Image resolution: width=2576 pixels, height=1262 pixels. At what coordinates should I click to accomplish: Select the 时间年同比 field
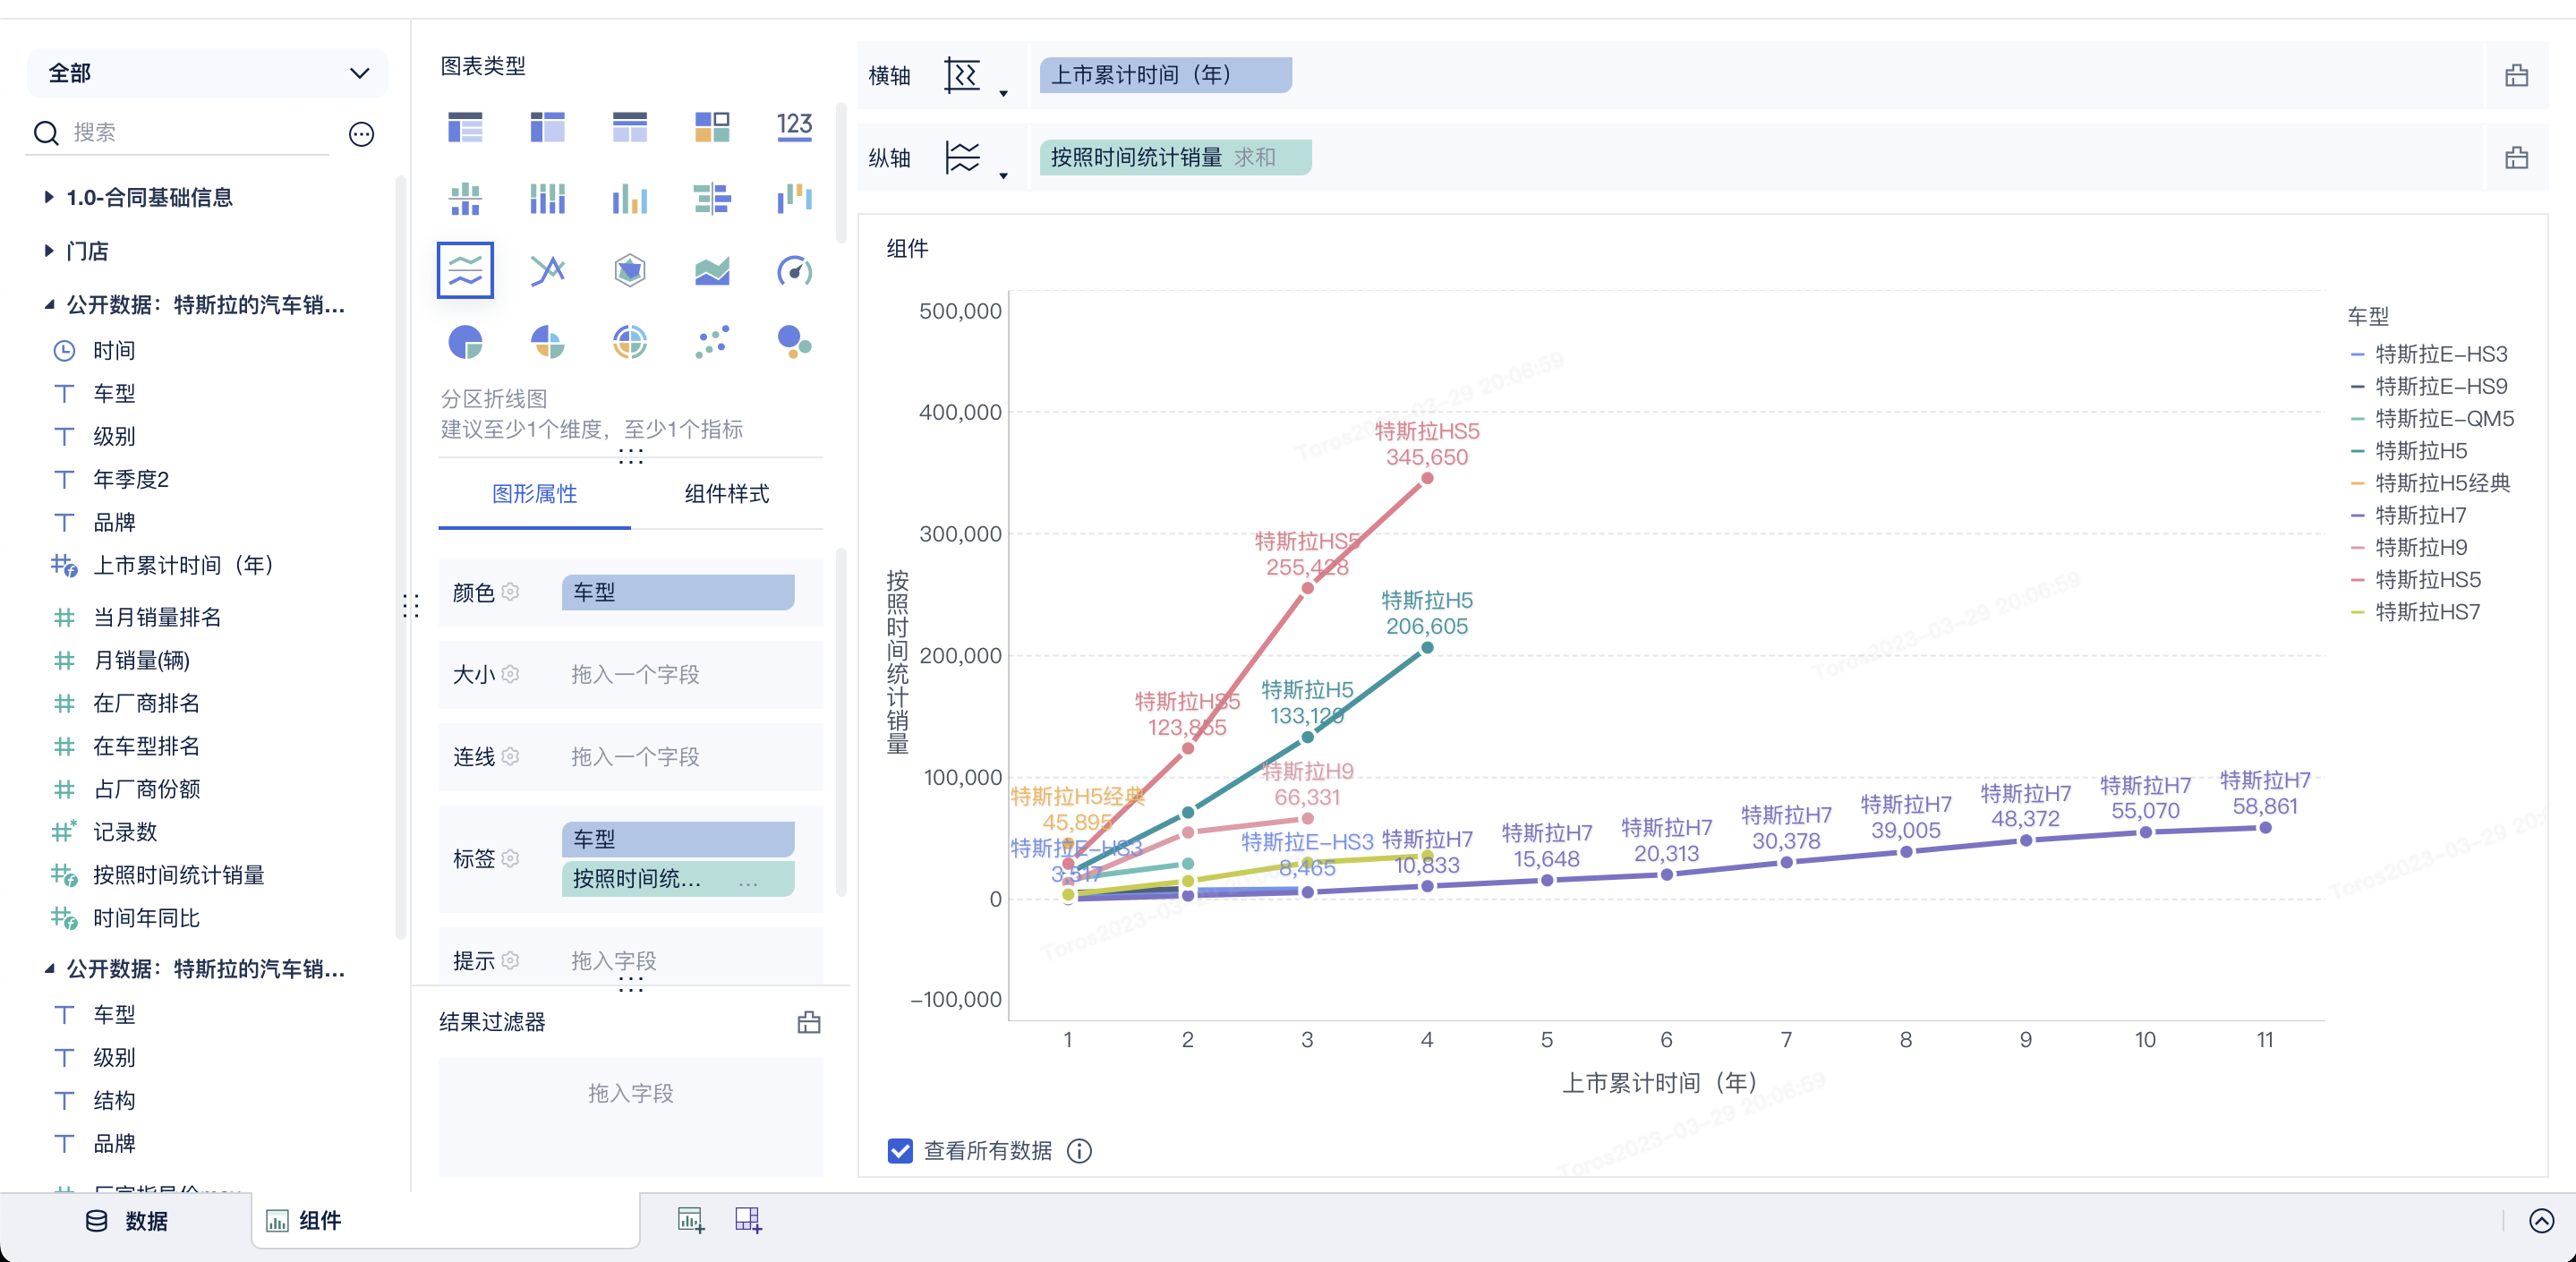tap(146, 918)
